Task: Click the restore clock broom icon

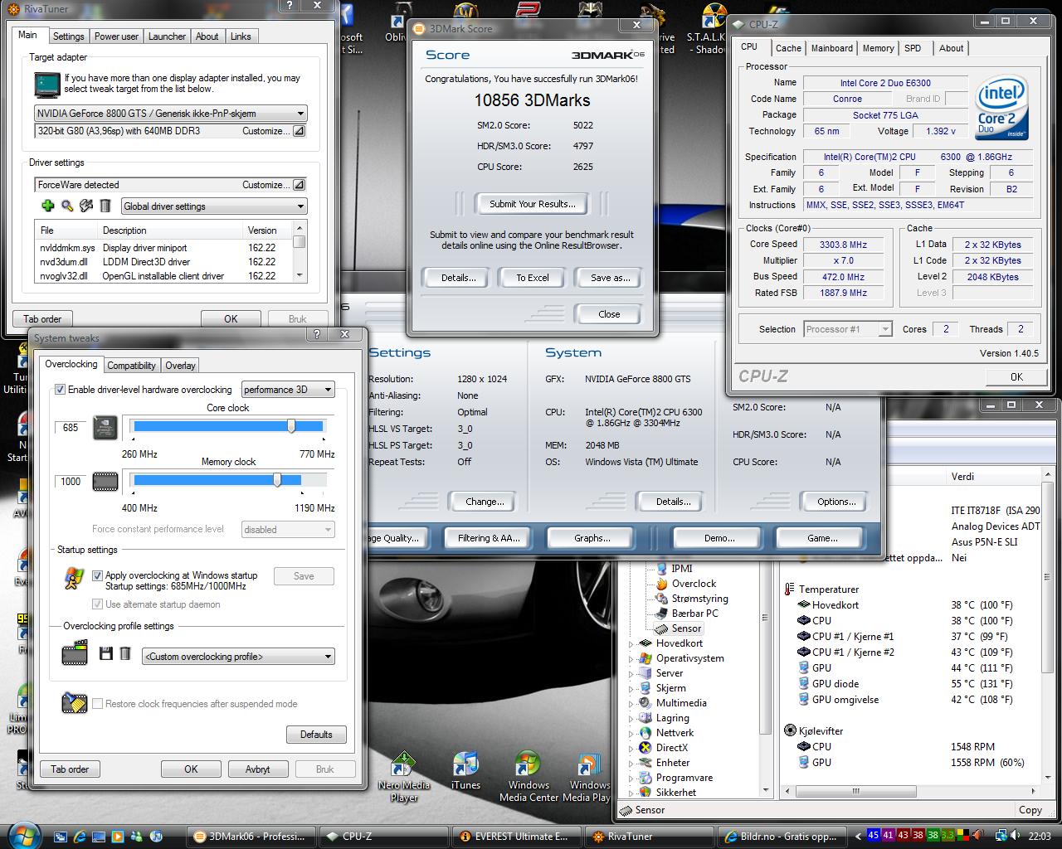Action: coord(75,703)
